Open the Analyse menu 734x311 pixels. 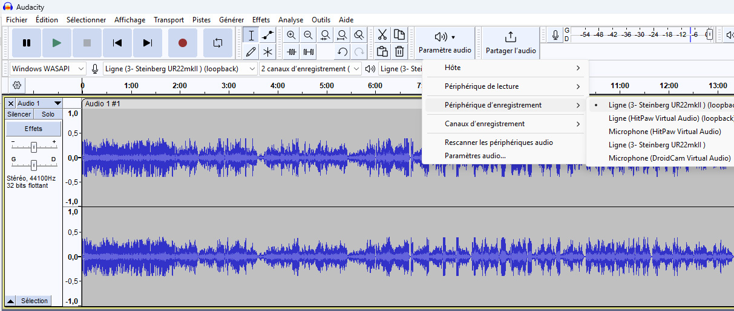[x=290, y=20]
